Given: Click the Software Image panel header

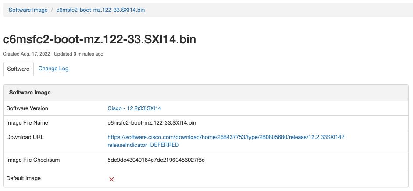Looking at the screenshot, I should (30, 93).
